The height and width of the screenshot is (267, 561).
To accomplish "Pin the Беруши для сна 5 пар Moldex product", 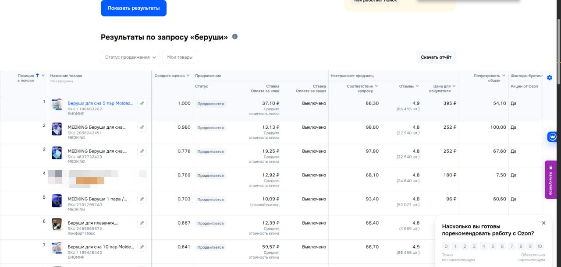I will pyautogui.click(x=142, y=103).
